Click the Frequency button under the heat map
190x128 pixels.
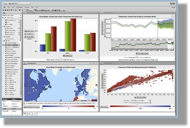point(104,107)
